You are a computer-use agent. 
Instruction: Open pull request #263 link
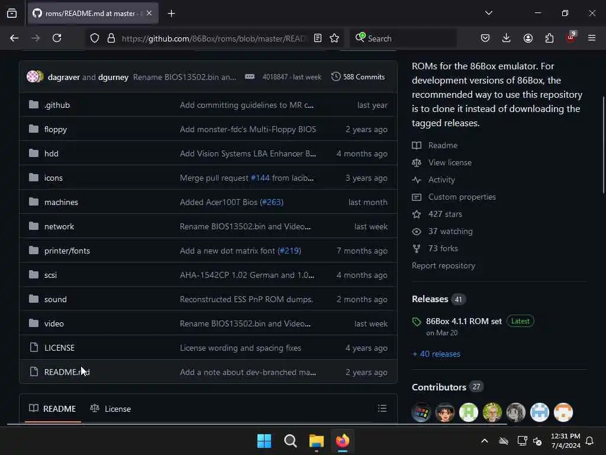coord(271,202)
